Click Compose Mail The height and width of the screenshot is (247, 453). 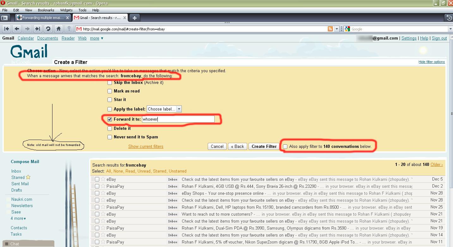[25, 161]
